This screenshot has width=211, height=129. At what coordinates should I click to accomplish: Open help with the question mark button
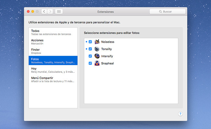pos(180,114)
